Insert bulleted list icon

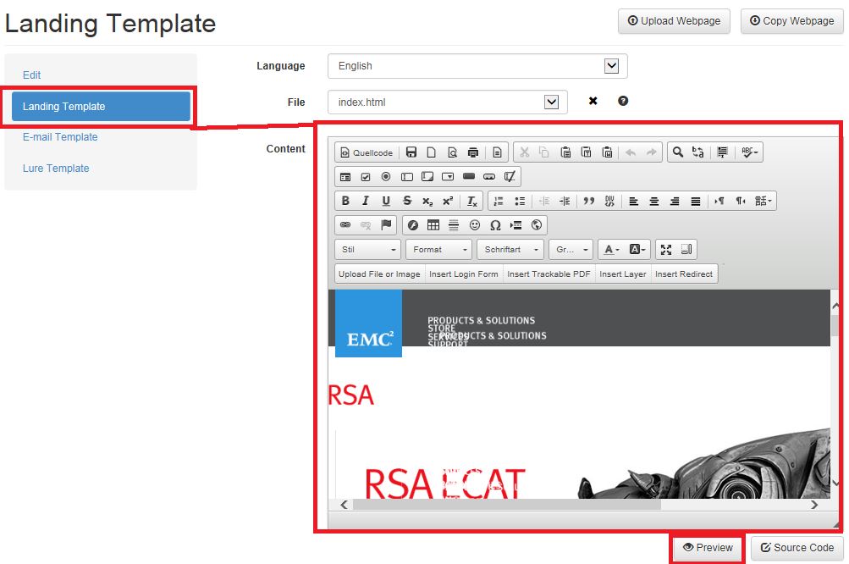[520, 201]
